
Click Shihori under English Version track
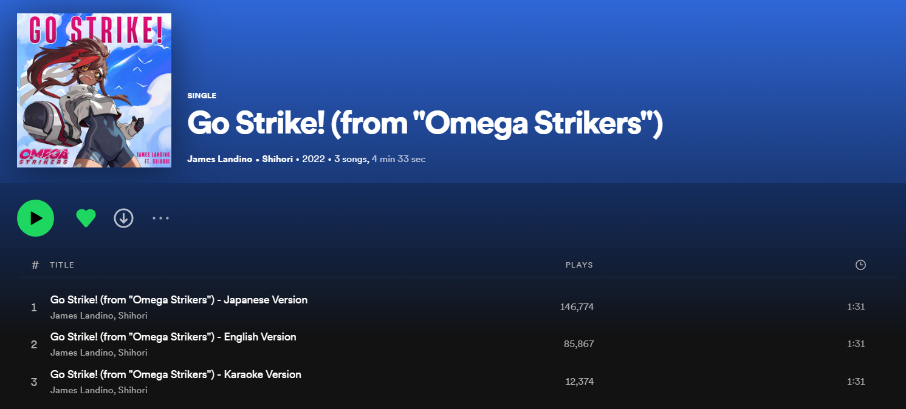(132, 353)
